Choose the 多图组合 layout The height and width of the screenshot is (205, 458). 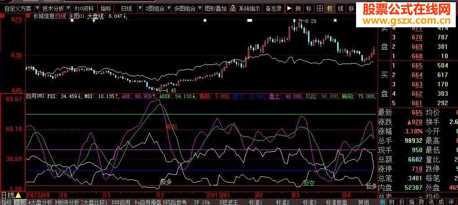(185, 9)
